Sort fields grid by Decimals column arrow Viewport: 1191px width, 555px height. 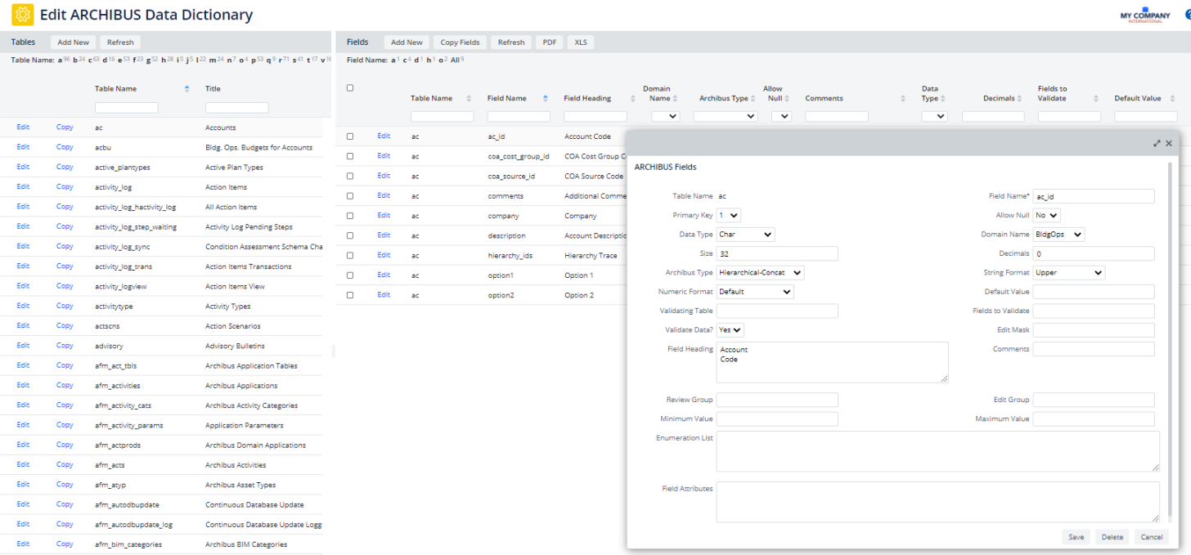1020,98
